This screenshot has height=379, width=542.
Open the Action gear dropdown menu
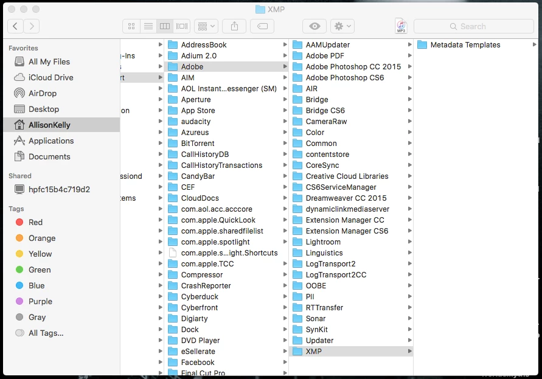coord(342,26)
